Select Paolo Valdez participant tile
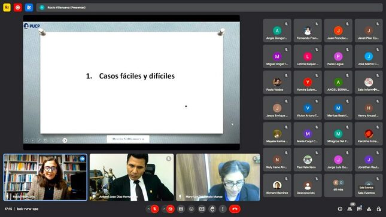386x217 pixels. pyautogui.click(x=277, y=82)
